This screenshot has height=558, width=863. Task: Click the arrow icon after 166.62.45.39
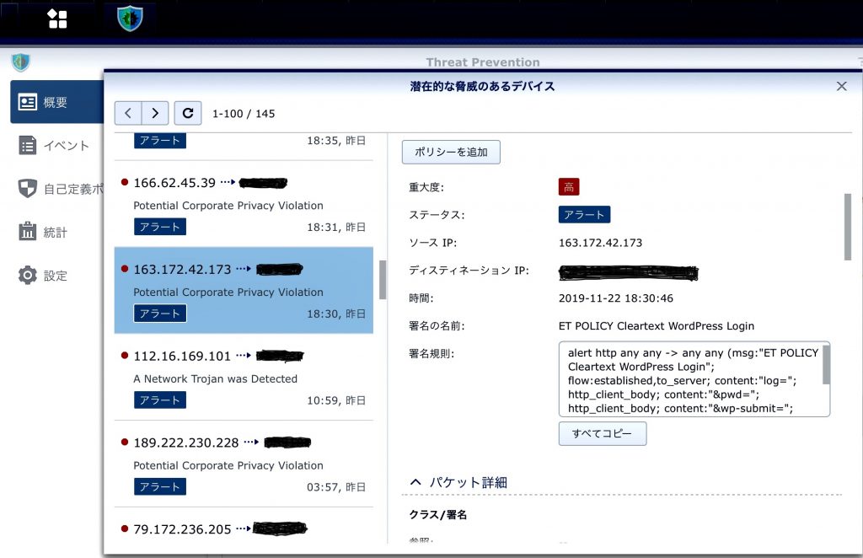[x=228, y=182]
